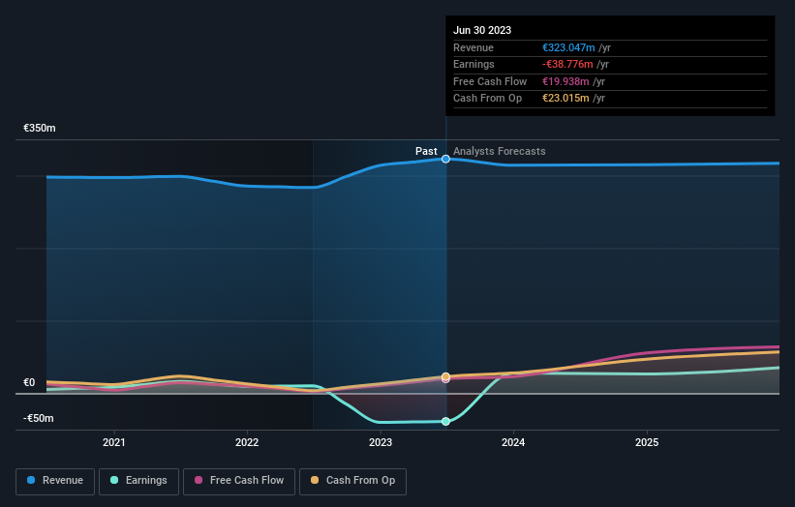Select the teal Earnings data point marker
The image size is (795, 507).
point(445,422)
